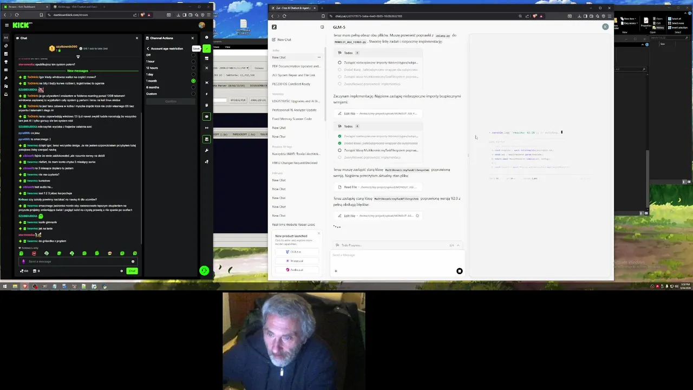The width and height of the screenshot is (693, 390).
Task: Click the green Save checkmark button
Action: point(206,49)
